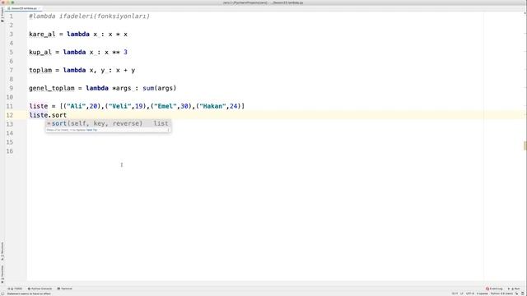Click the "Hakan" string on line 11

click(212, 106)
